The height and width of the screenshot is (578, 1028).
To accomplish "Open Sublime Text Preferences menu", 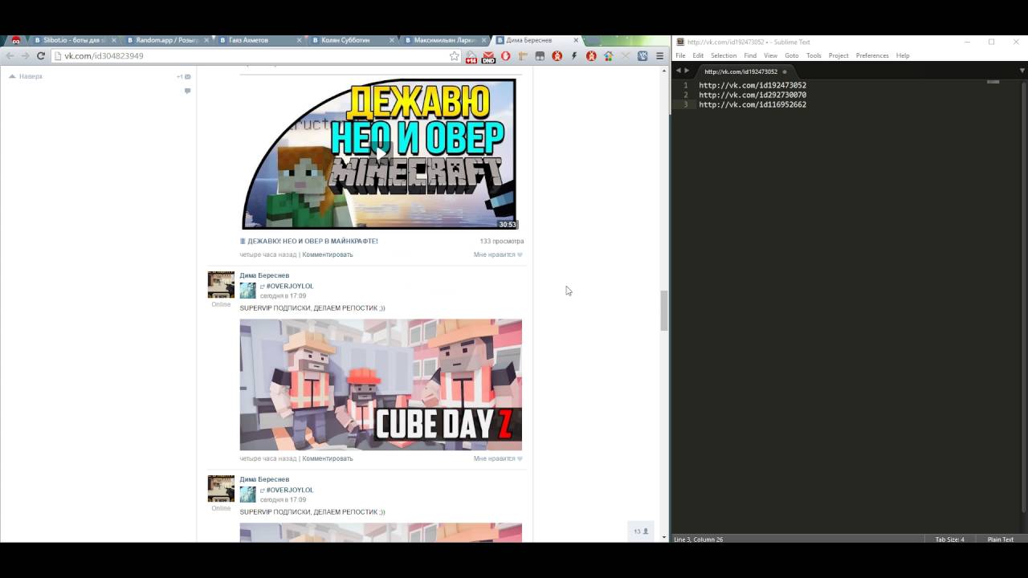I will click(872, 55).
